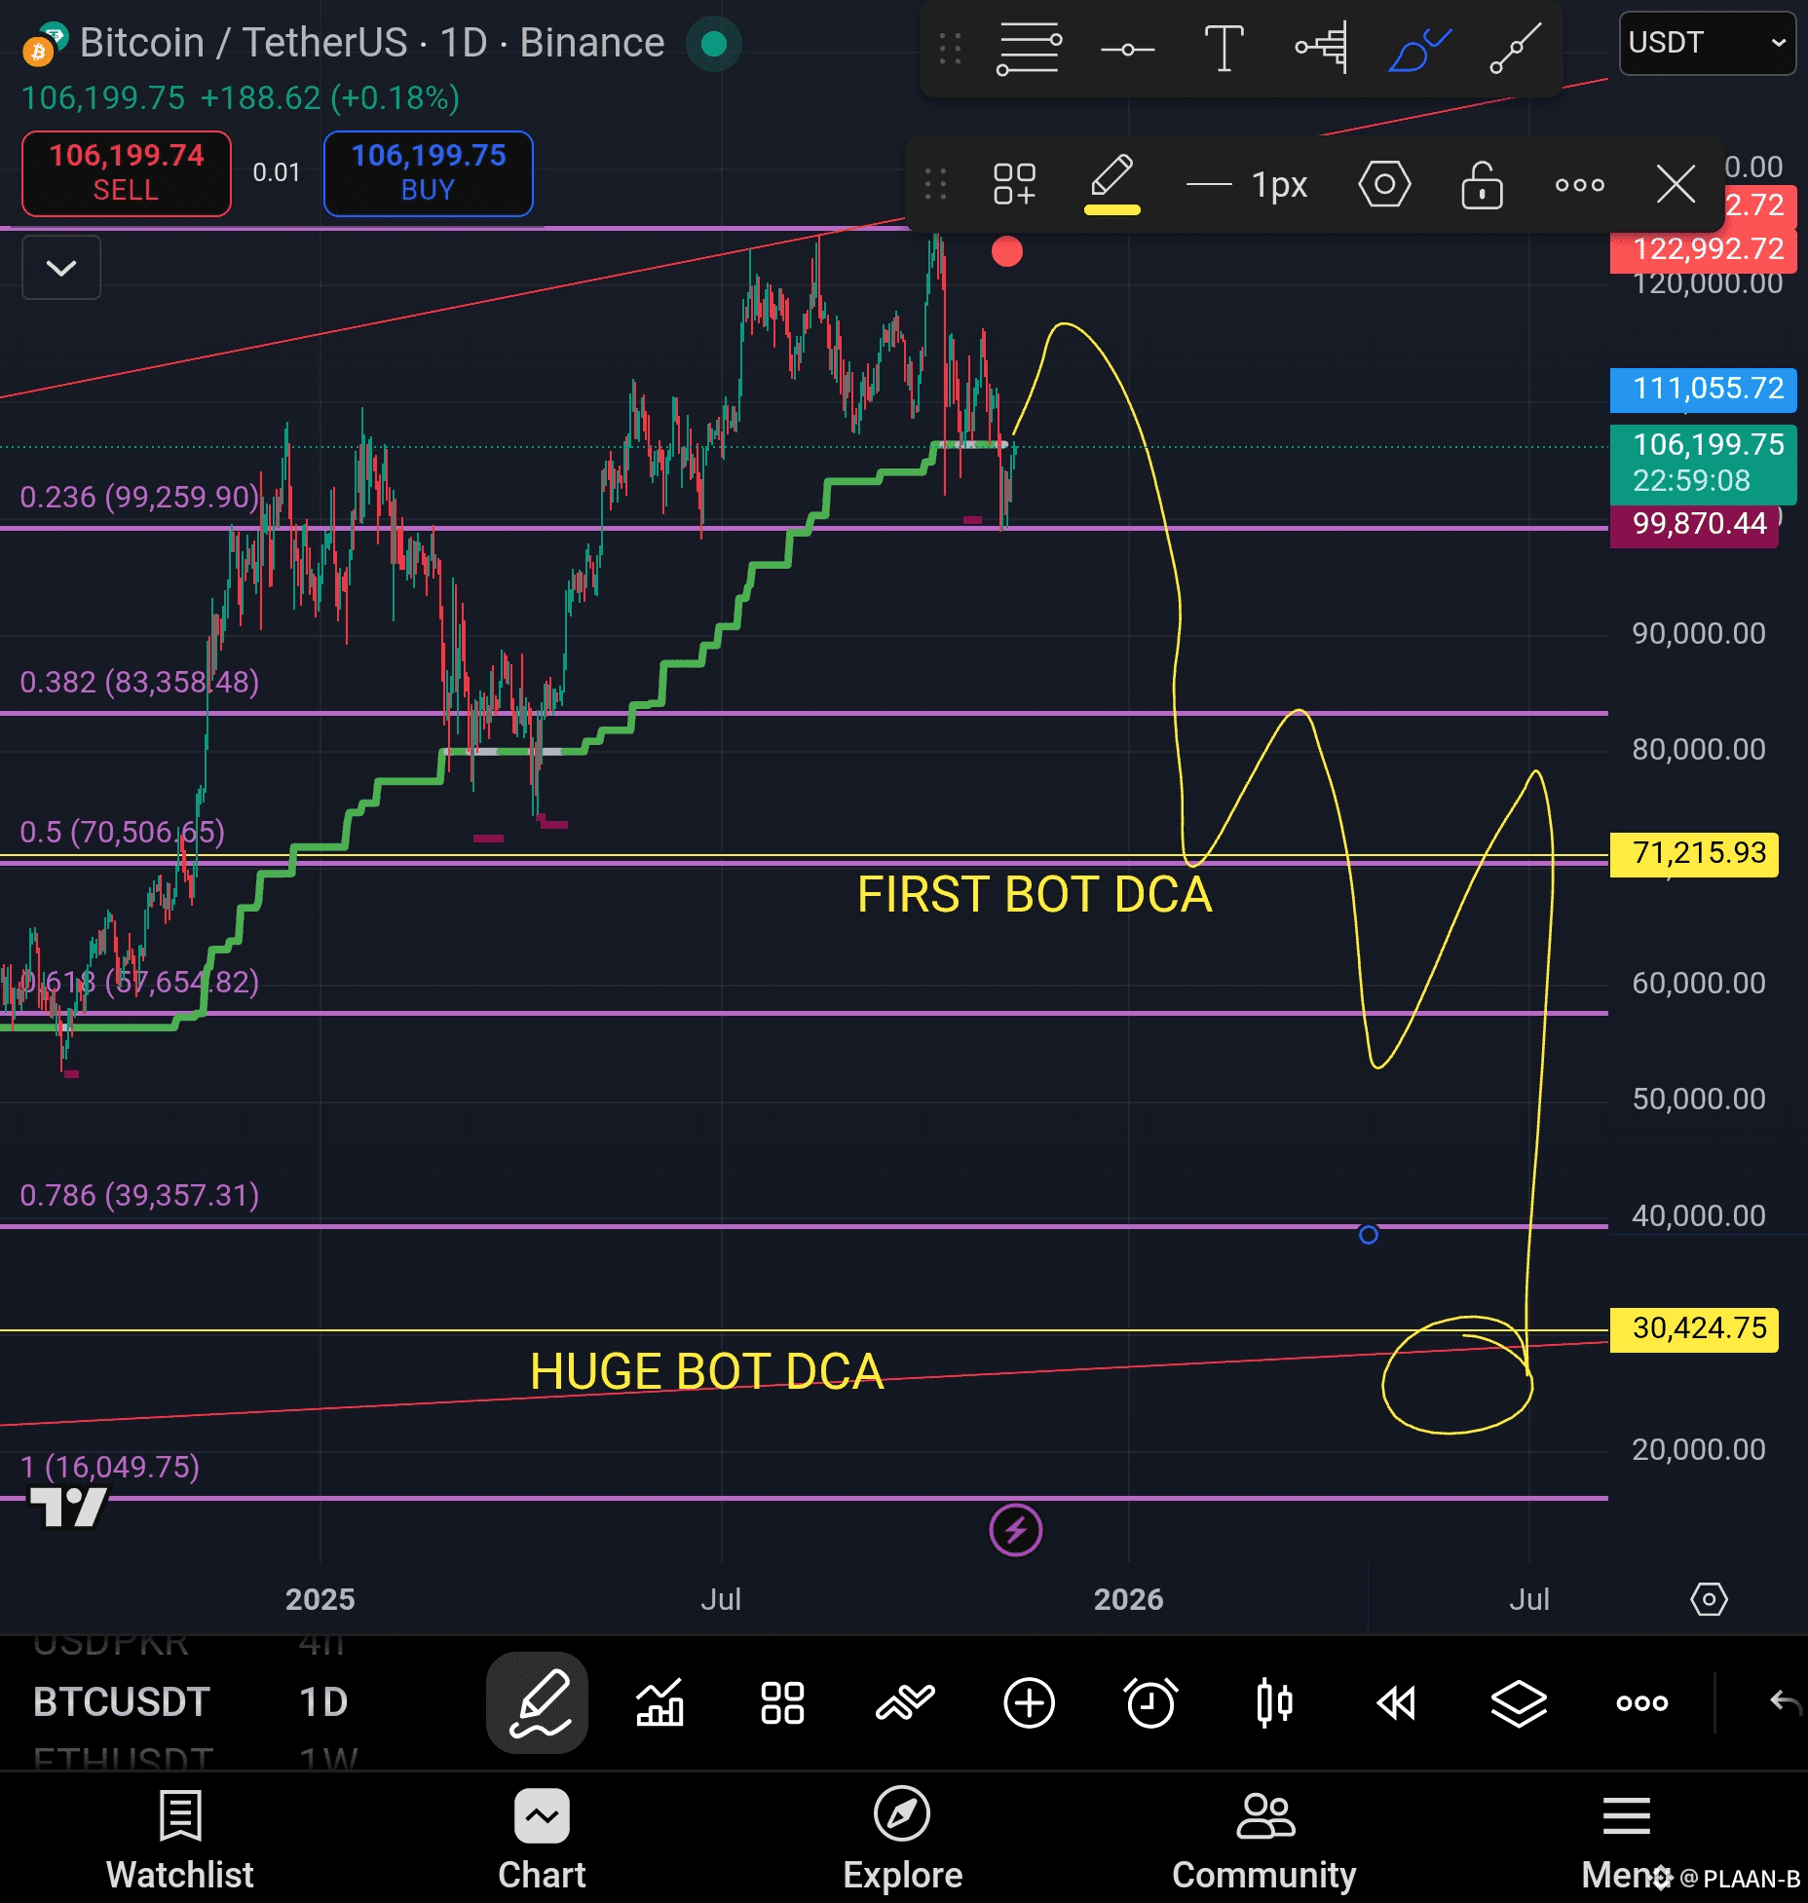Viewport: 1808px width, 1903px height.
Task: Click the 122,992.72 red price label
Action: 1703,250
